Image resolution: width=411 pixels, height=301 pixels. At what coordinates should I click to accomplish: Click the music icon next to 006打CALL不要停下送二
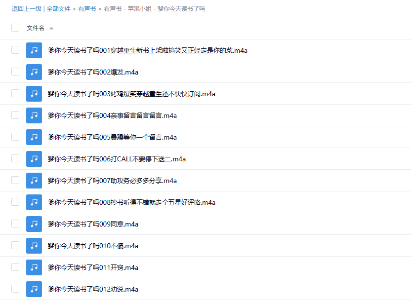(x=34, y=159)
